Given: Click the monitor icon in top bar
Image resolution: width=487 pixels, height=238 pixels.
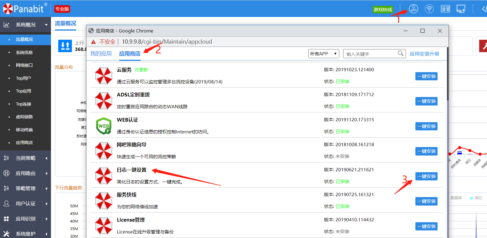Looking at the screenshot, I should (x=461, y=9).
